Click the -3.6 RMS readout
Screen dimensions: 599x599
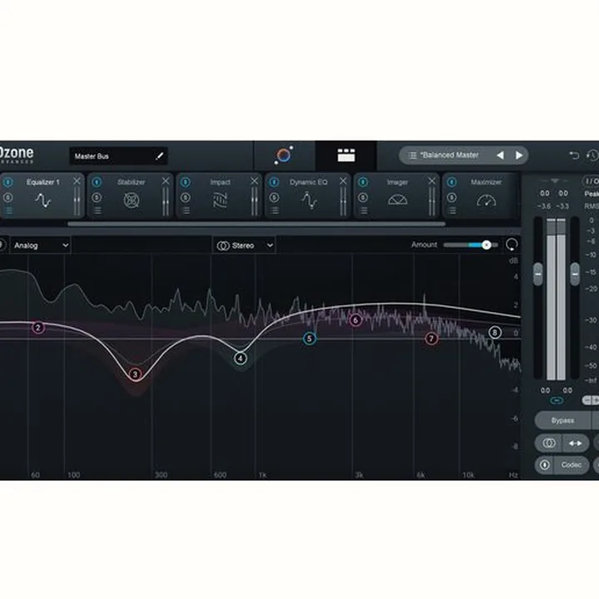point(544,206)
